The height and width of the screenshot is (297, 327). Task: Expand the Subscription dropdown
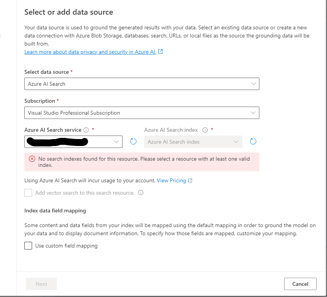141,113
